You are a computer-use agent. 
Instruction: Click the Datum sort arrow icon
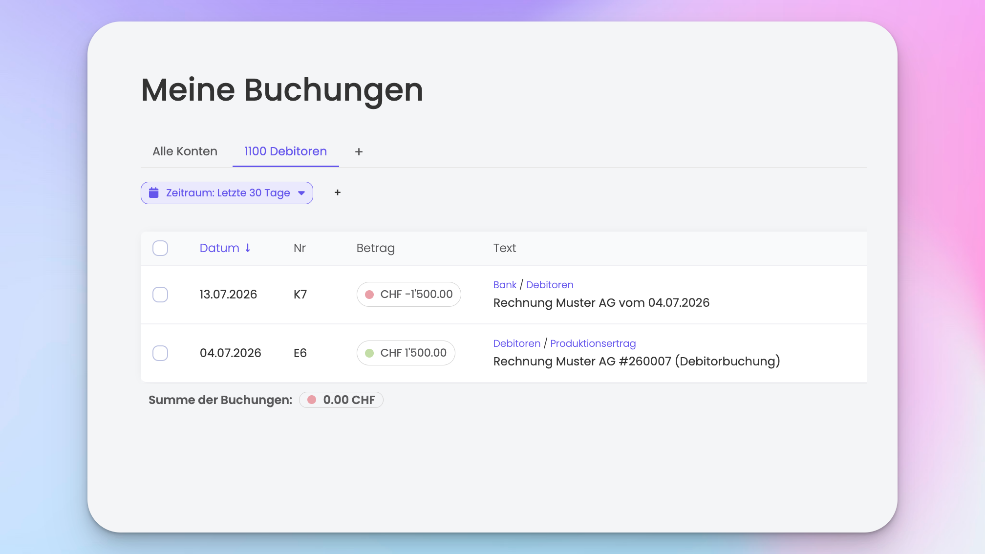[248, 248]
